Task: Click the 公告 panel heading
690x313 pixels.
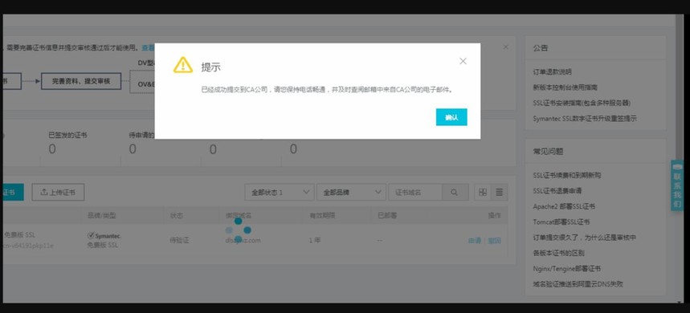Action: coord(541,48)
